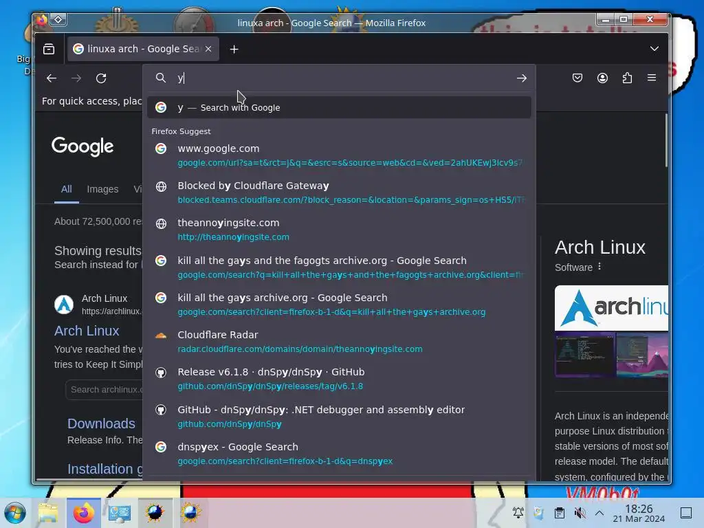Go back using the back arrow

[52, 78]
